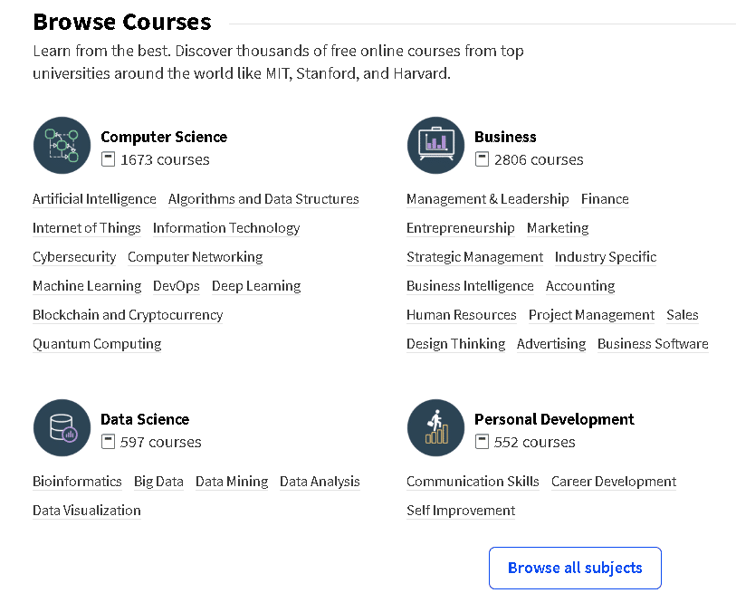The image size is (736, 612).
Task: Click course count icon next to 552 courses
Action: (483, 442)
